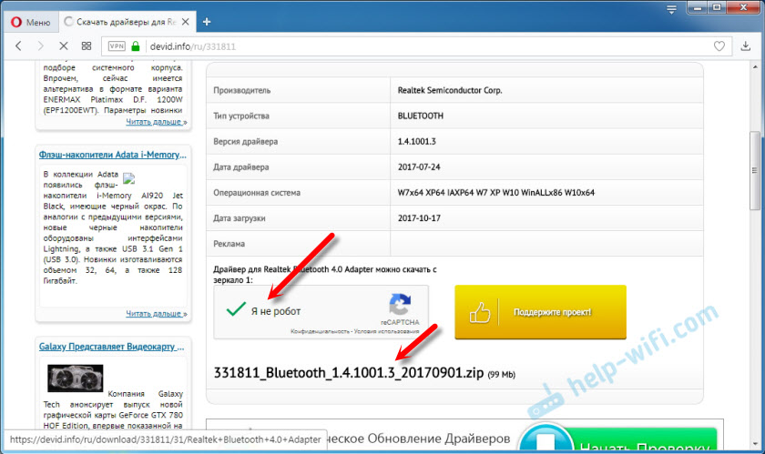This screenshot has width=765, height=454.
Task: Open the tab menu icon near window controls
Action: click(671, 9)
